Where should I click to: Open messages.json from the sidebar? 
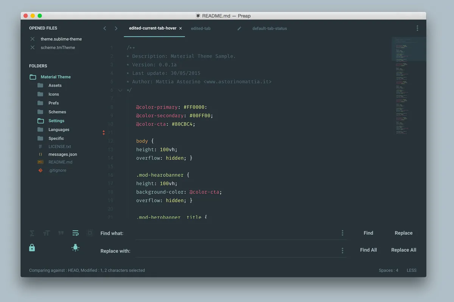pos(63,154)
